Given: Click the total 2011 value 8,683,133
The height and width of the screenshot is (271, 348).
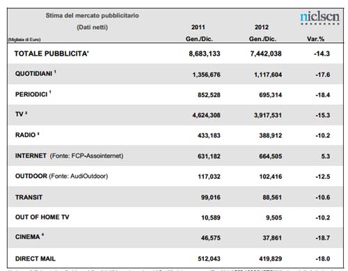Looking at the screenshot, I should point(205,54).
